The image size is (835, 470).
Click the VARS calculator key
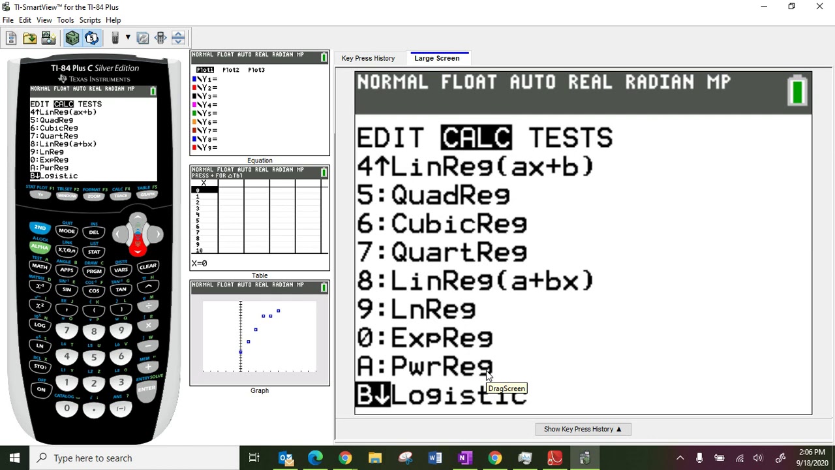[121, 270]
